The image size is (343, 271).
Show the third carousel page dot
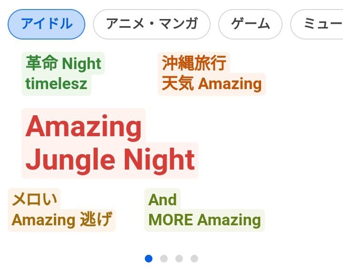tap(179, 259)
